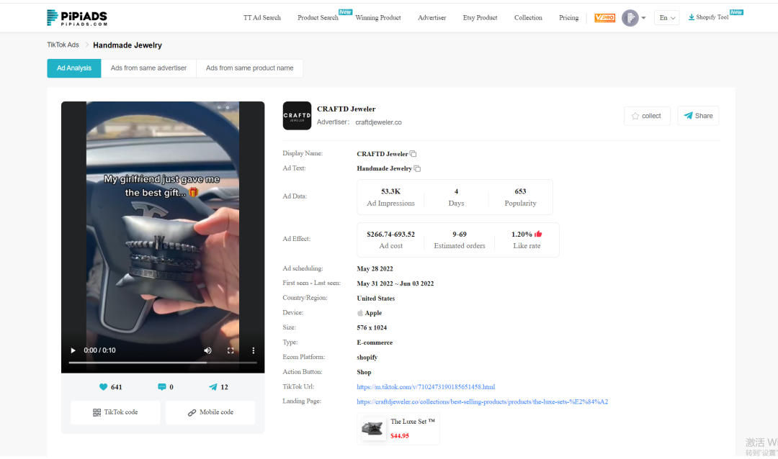Screen dimensions: 778x459
Task: Click The Luxe Set product title
Action: coord(412,422)
